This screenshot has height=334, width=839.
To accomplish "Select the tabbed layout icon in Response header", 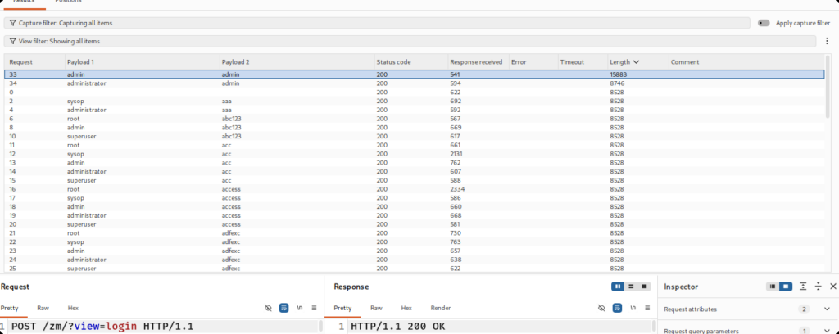I will tap(646, 287).
